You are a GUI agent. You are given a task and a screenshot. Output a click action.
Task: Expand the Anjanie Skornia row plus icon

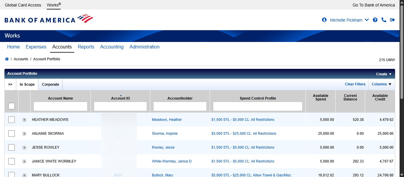[25, 134]
